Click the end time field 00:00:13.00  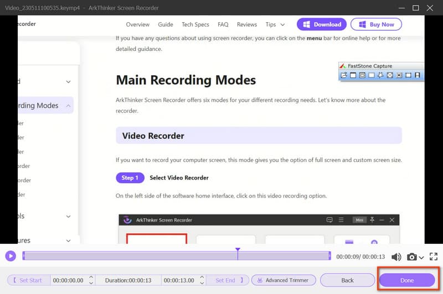point(179,280)
